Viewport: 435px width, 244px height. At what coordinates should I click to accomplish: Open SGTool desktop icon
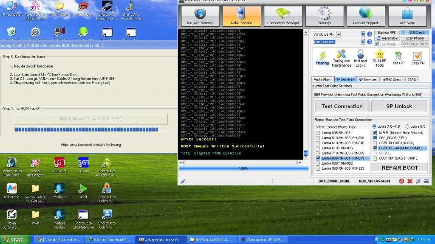tap(83, 165)
